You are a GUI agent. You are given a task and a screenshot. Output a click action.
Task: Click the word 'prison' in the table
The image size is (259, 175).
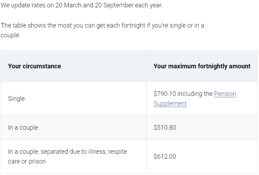point(37,161)
